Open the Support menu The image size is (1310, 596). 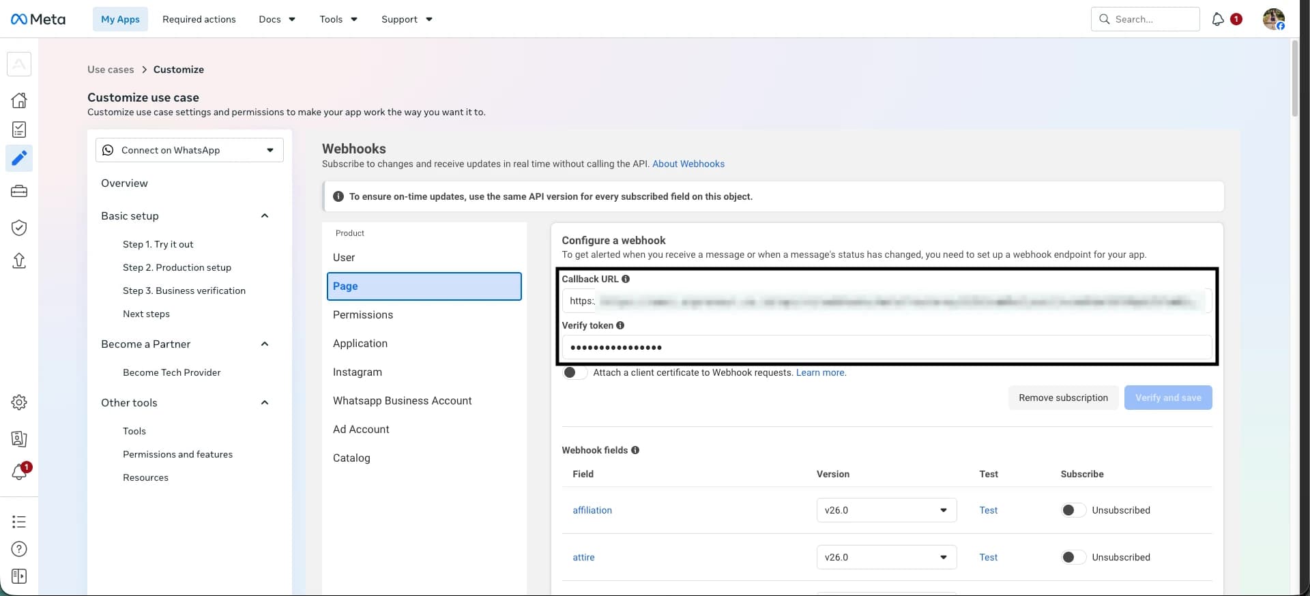pyautogui.click(x=407, y=19)
